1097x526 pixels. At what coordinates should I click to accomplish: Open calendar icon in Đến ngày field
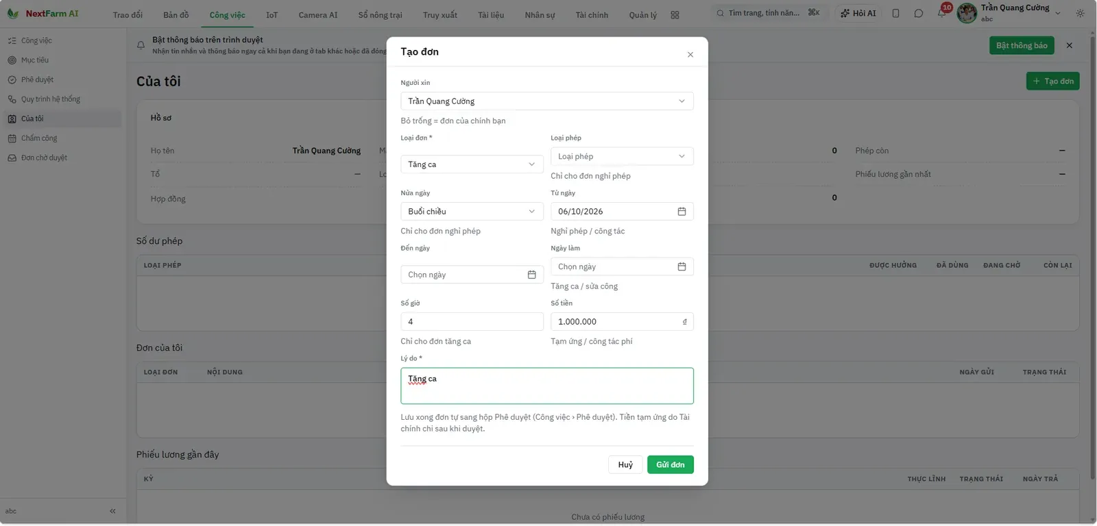pyautogui.click(x=531, y=275)
